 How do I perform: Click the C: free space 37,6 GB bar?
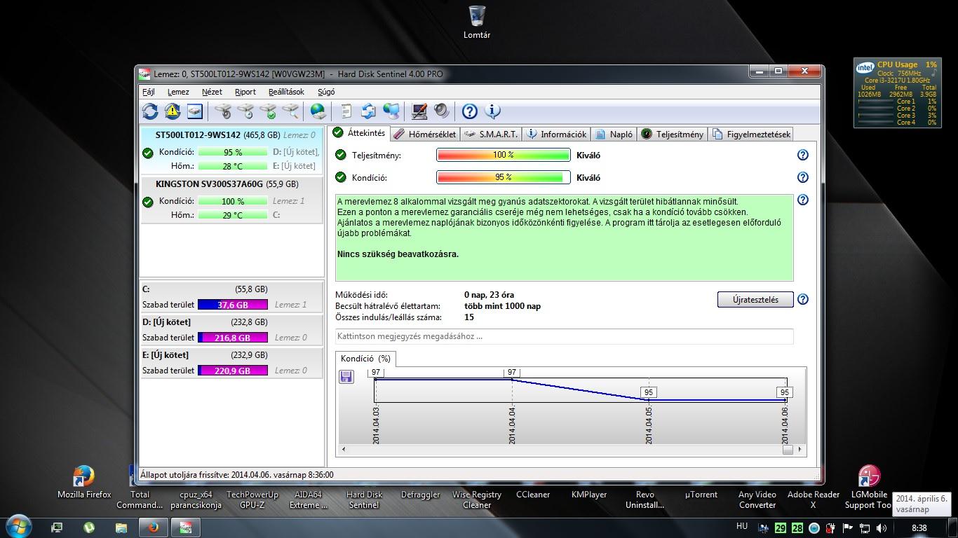233,305
